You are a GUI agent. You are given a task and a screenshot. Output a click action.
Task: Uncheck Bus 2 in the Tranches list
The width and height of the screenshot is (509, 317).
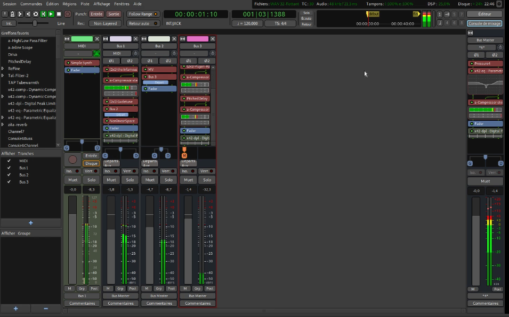coord(9,175)
